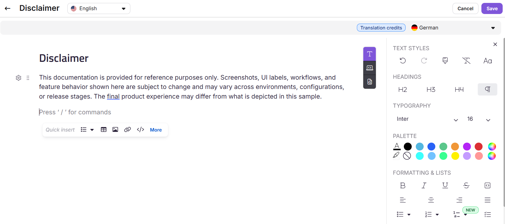505x224 pixels.
Task: Click the Clear Formatting icon
Action: pyautogui.click(x=466, y=61)
